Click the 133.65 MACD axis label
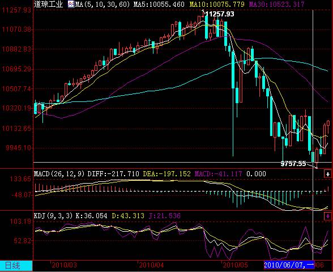 [x=20, y=179]
